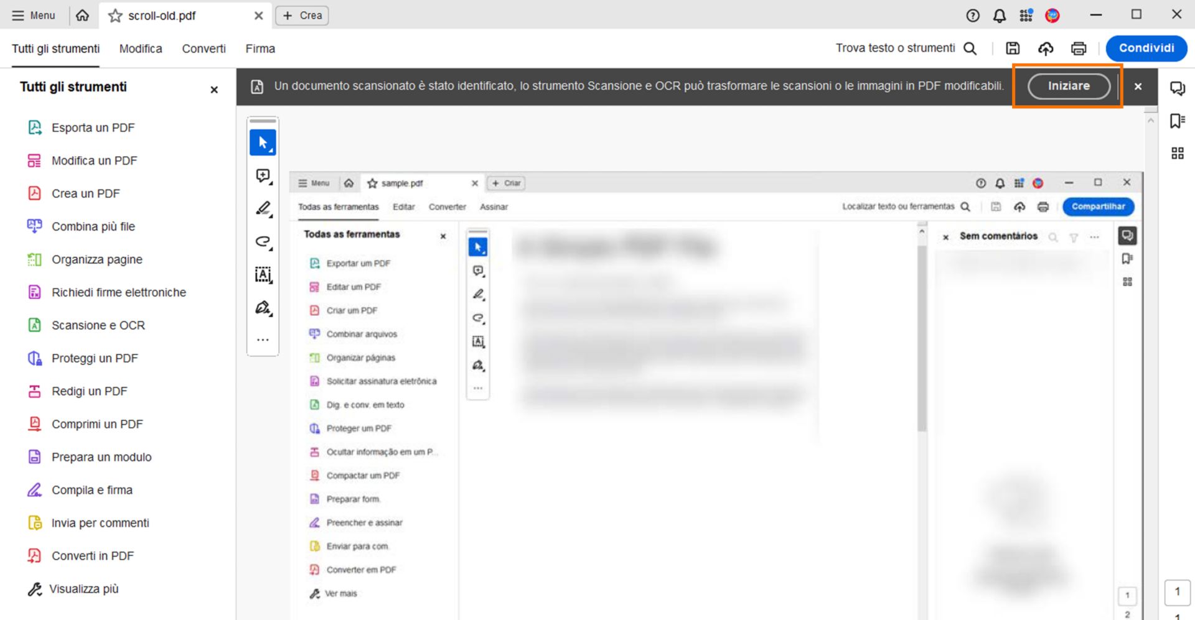Launch Crea un PDF tool
Screen dimensions: 1195x620
click(x=73, y=193)
